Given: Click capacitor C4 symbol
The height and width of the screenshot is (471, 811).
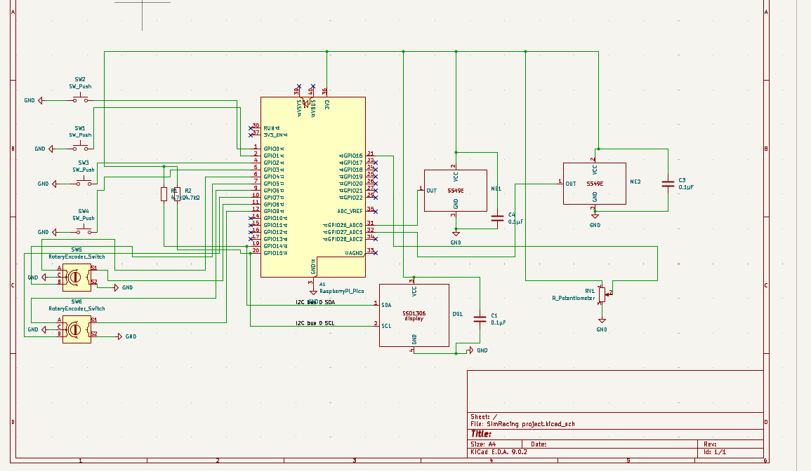Looking at the screenshot, I should point(497,217).
